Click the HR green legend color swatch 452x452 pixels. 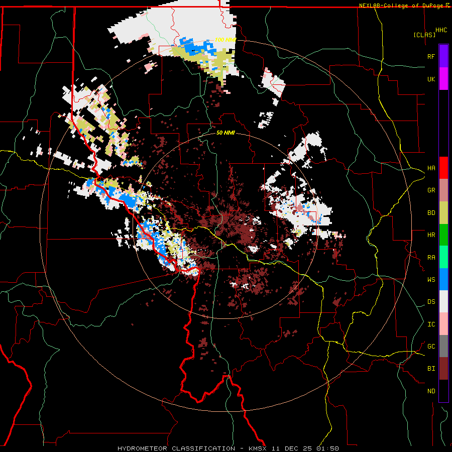443,235
